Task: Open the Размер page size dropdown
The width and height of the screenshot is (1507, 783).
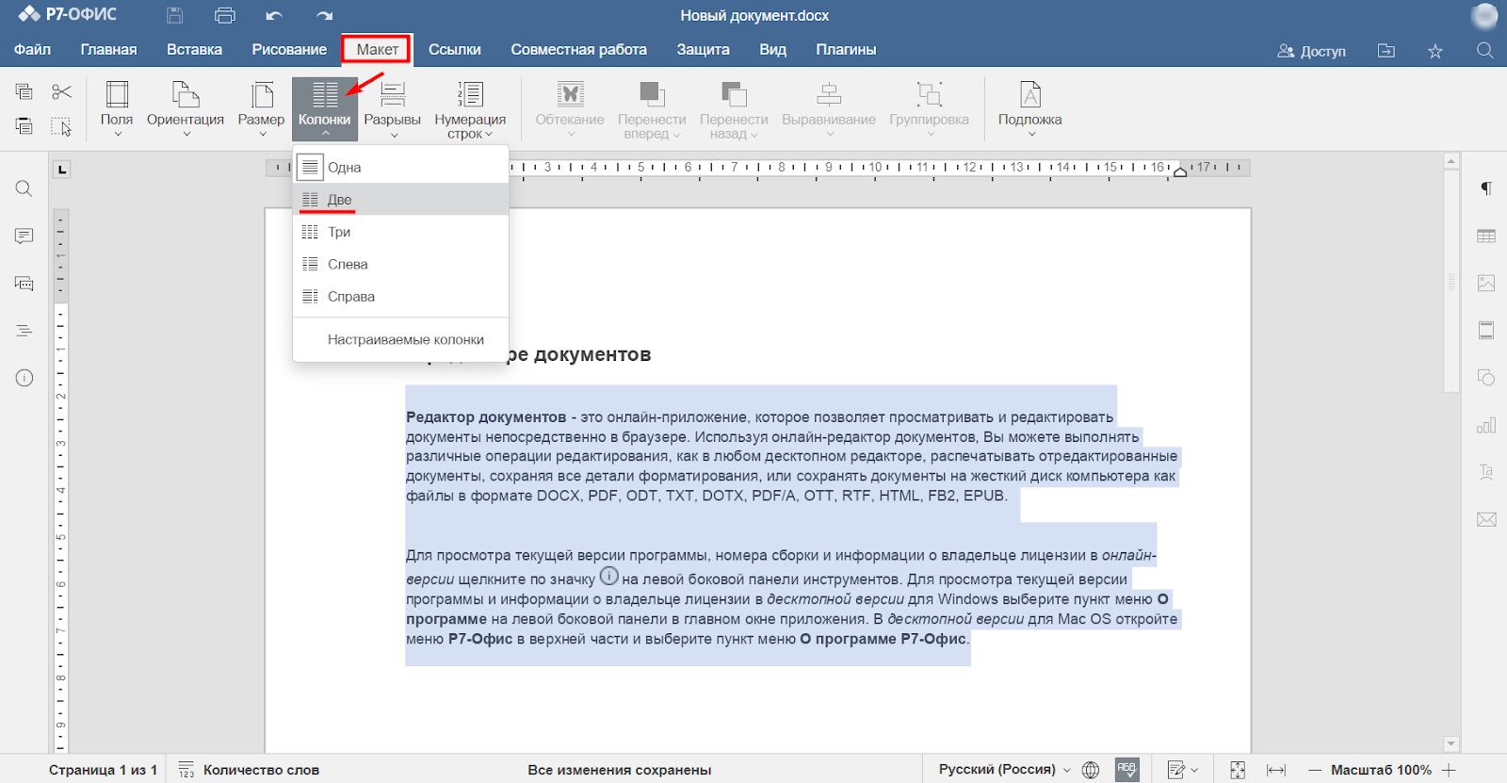Action: coord(261,109)
